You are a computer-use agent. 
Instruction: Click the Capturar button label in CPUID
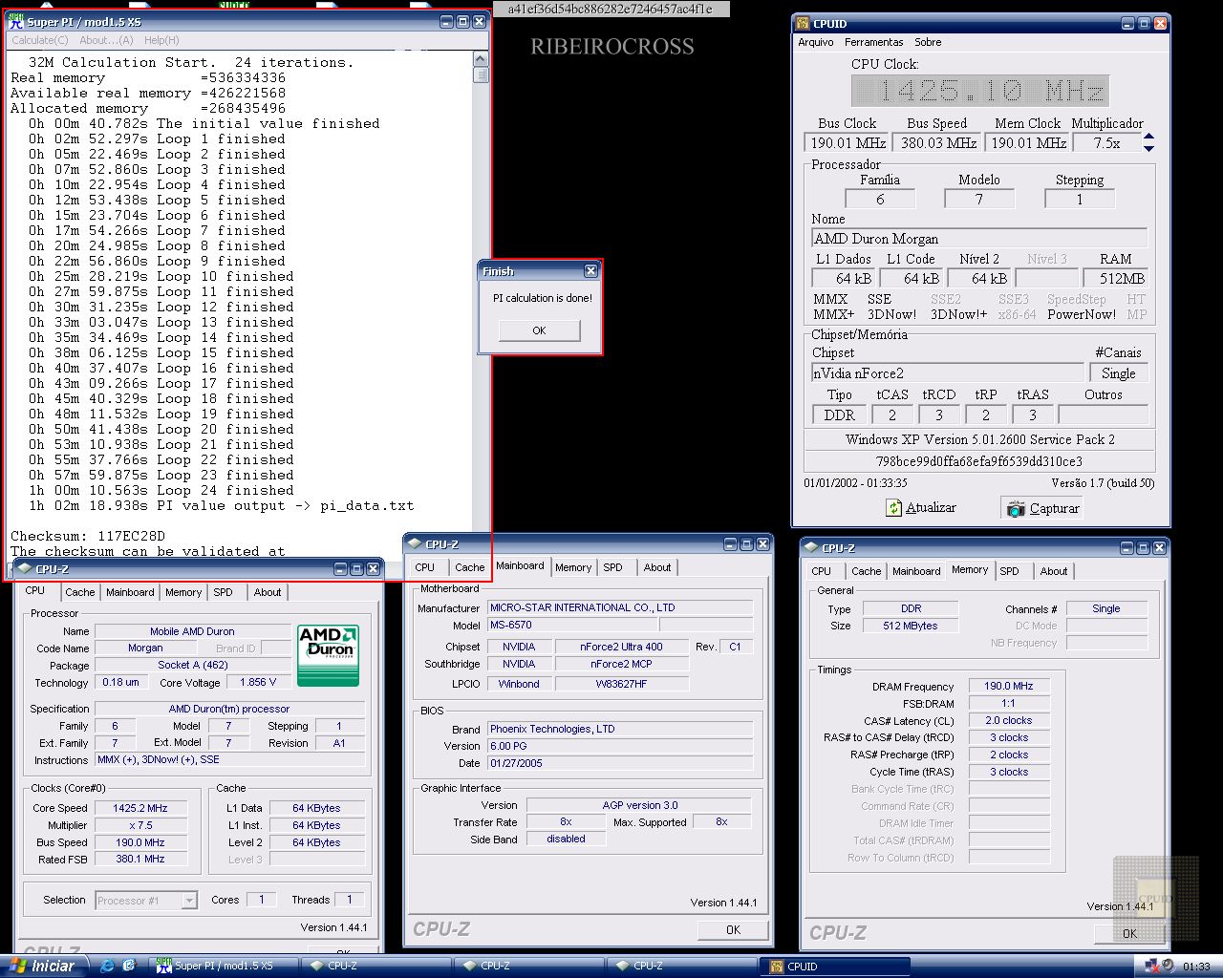[1054, 509]
